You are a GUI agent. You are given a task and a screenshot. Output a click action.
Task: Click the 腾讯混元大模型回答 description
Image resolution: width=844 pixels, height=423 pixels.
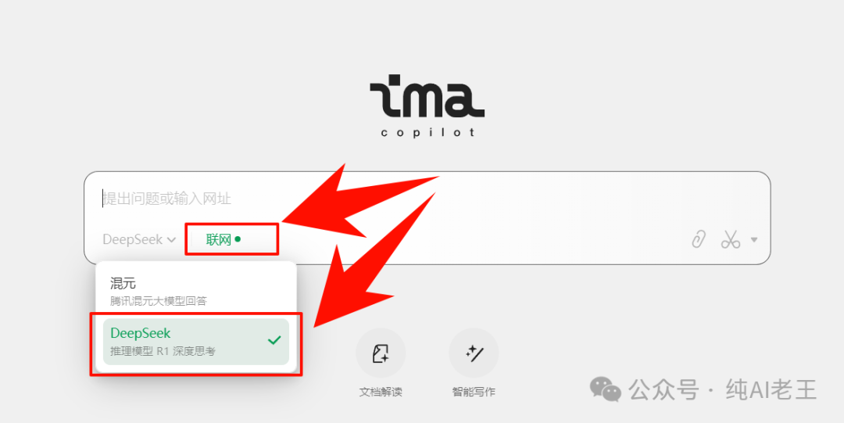pos(158,301)
